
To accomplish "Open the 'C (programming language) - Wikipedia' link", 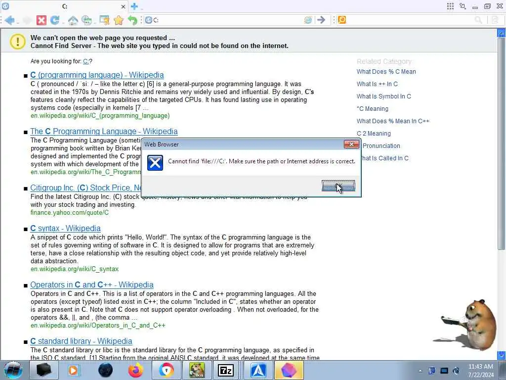I will pyautogui.click(x=97, y=75).
